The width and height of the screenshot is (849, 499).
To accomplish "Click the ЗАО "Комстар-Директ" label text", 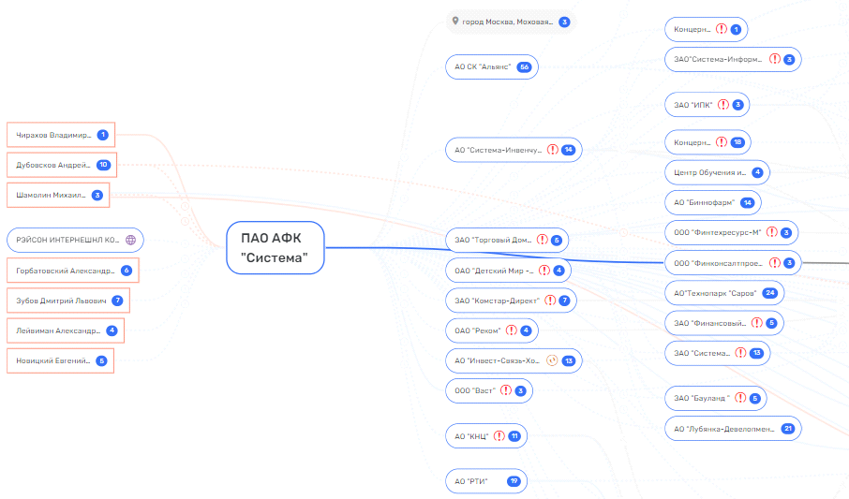I will pos(497,301).
